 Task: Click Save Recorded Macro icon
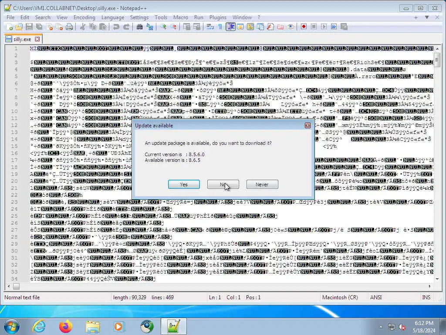(344, 27)
